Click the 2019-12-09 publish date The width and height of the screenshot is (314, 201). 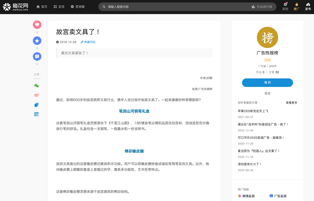point(66,42)
